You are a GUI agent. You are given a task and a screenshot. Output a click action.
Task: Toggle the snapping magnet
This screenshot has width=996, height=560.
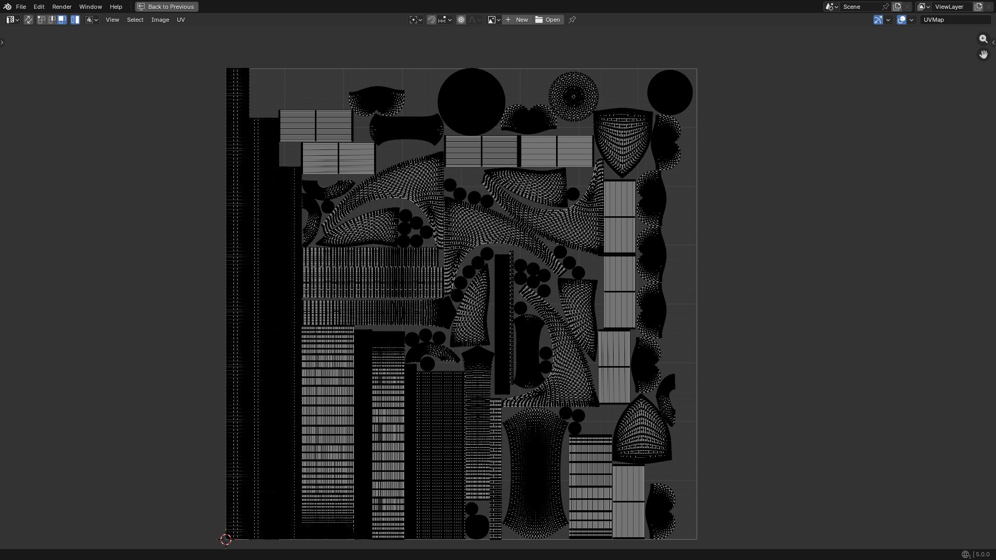point(432,20)
